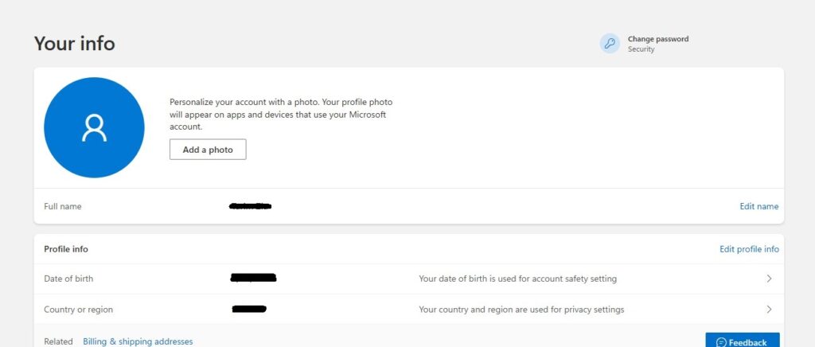The height and width of the screenshot is (347, 815).
Task: Click the Feedback button label
Action: point(747,342)
